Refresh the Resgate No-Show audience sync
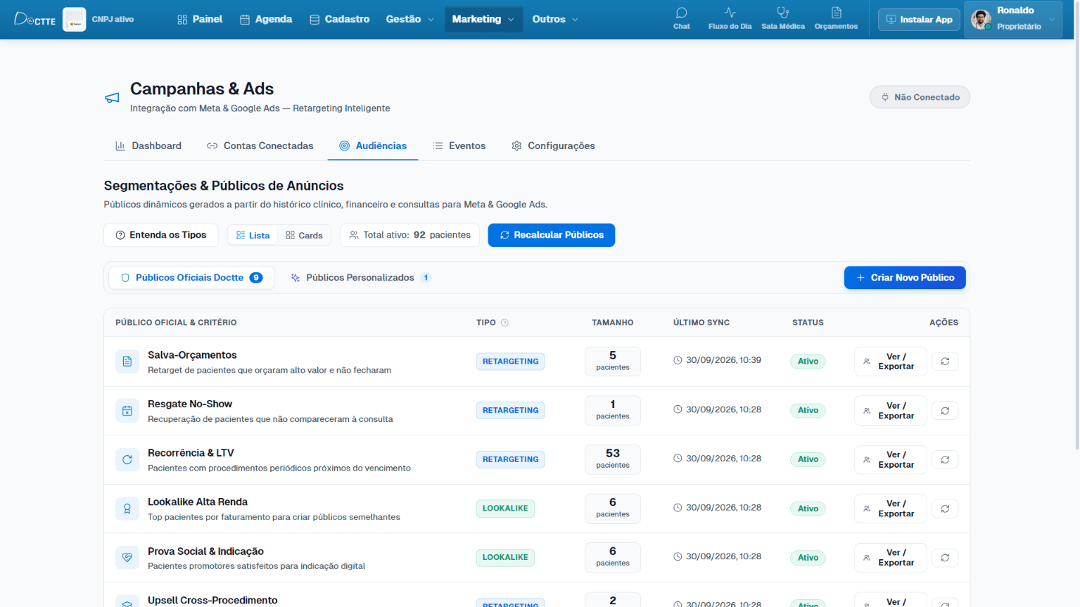The image size is (1080, 607). pyautogui.click(x=945, y=411)
